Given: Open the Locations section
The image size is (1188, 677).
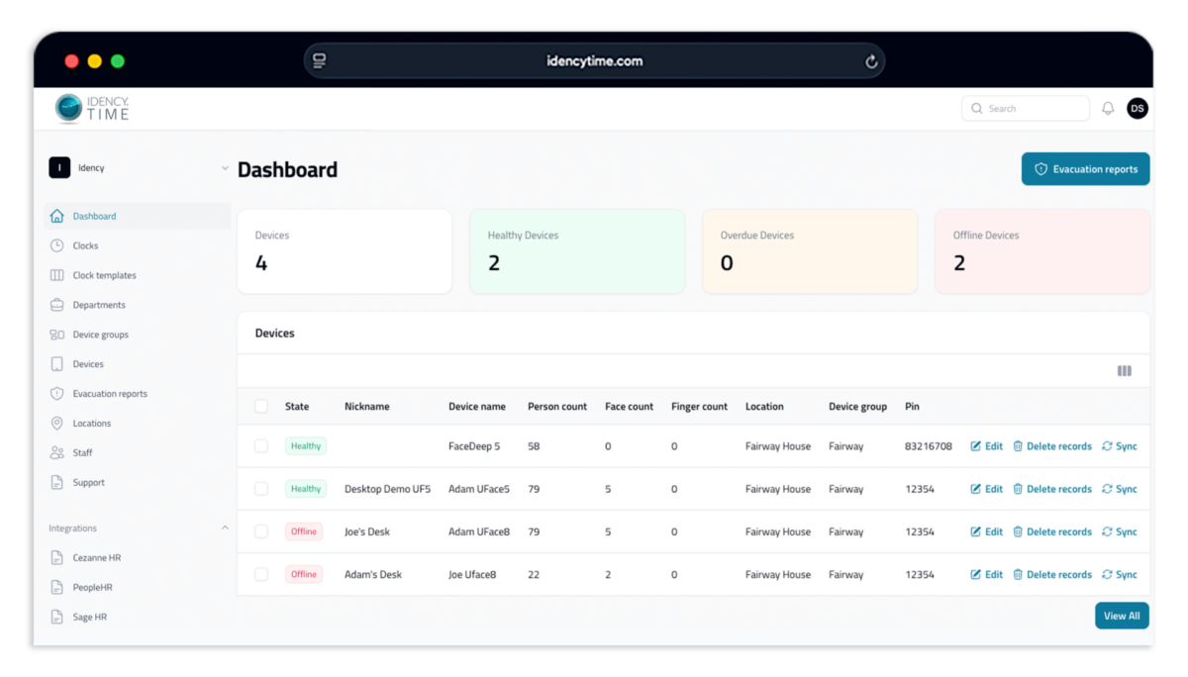Looking at the screenshot, I should (x=91, y=423).
